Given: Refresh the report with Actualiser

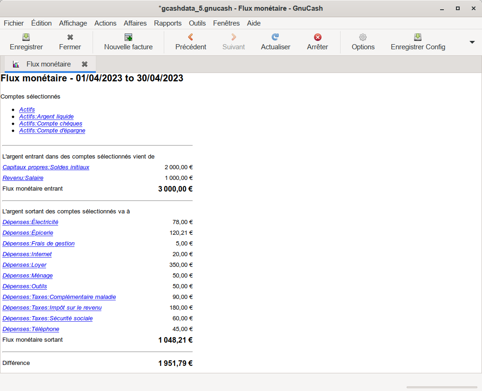Looking at the screenshot, I should pos(275,38).
